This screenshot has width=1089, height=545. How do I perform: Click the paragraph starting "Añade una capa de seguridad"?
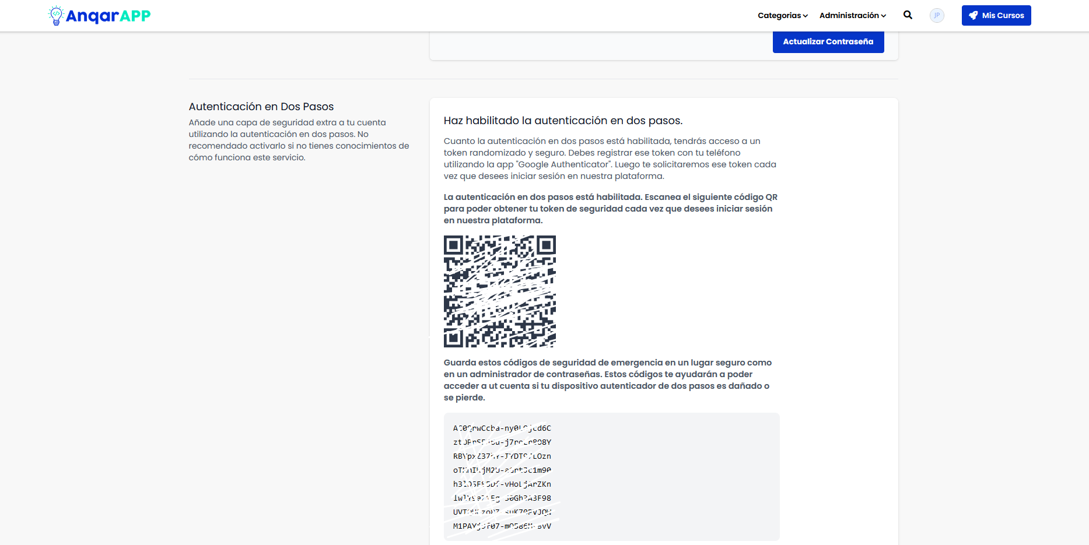[299, 140]
